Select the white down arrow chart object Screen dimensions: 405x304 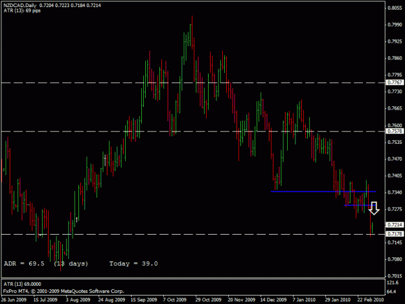[374, 208]
